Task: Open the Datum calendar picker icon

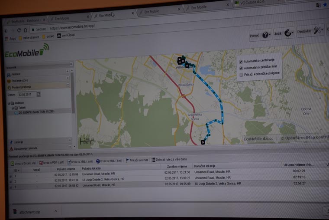Action: (x=39, y=94)
